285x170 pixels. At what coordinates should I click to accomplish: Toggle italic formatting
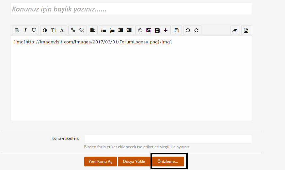pyautogui.click(x=25, y=30)
